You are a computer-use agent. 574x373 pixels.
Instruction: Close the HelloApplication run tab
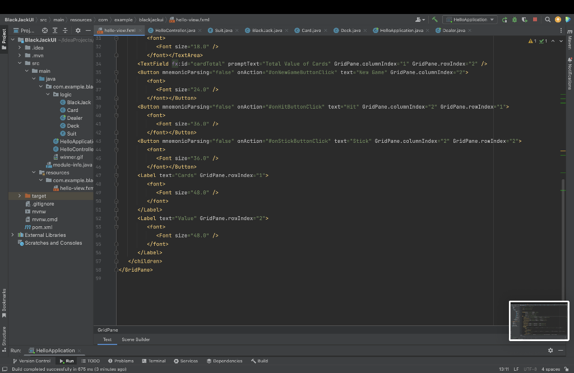click(79, 351)
